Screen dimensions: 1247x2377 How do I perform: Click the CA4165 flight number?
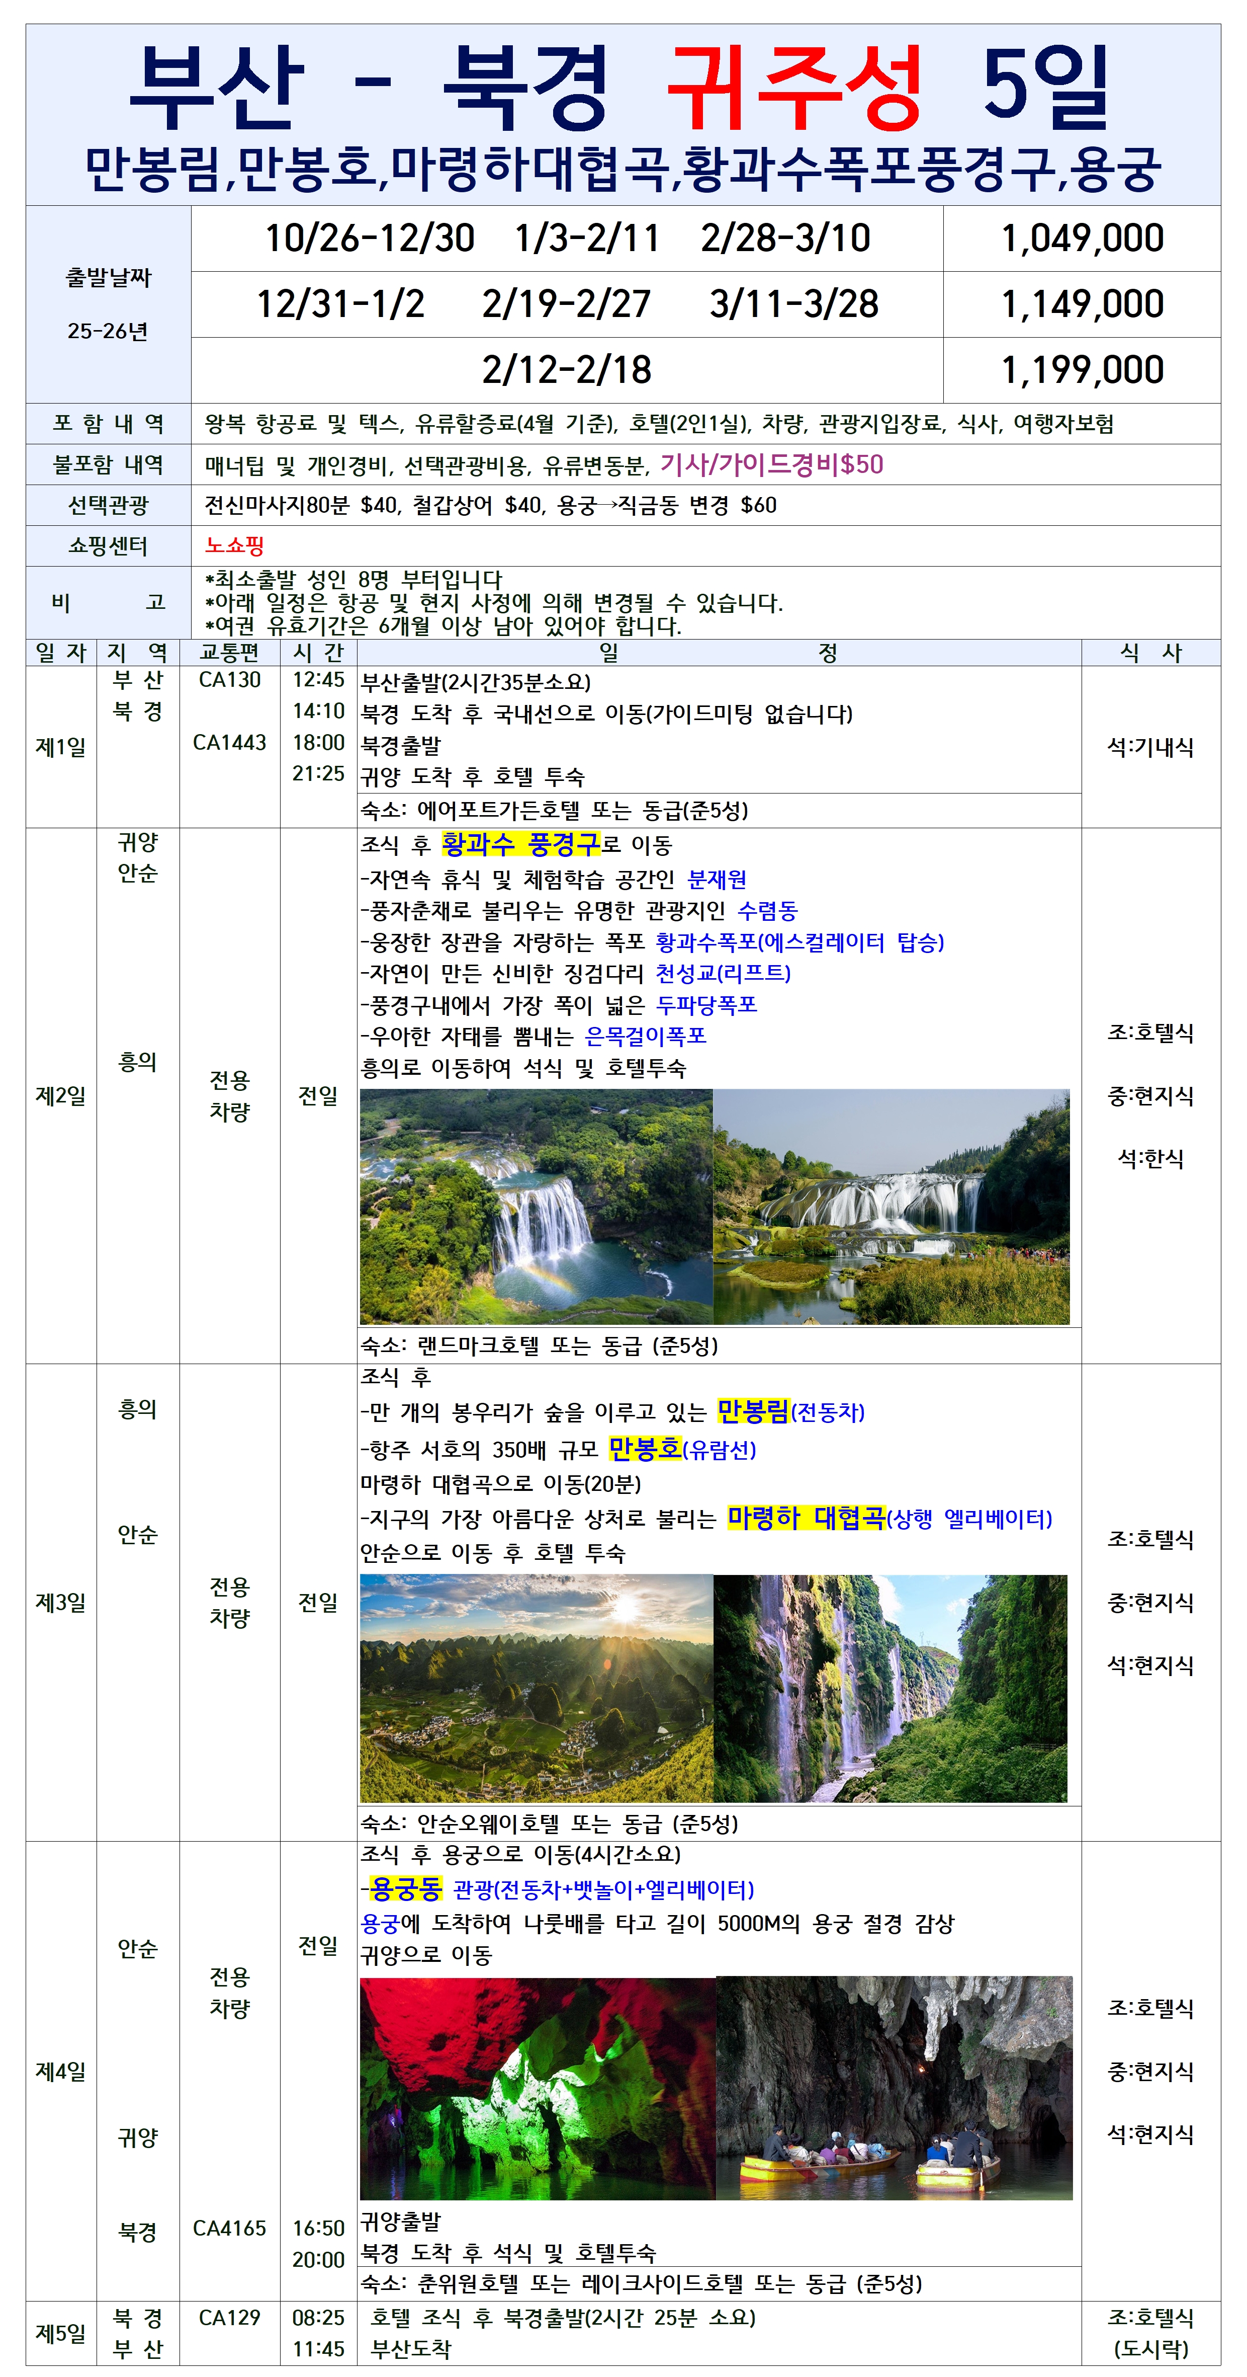(230, 2228)
